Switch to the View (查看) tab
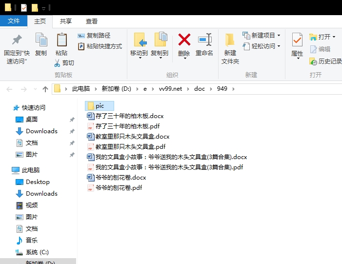This screenshot has width=342, height=264. tap(91, 21)
